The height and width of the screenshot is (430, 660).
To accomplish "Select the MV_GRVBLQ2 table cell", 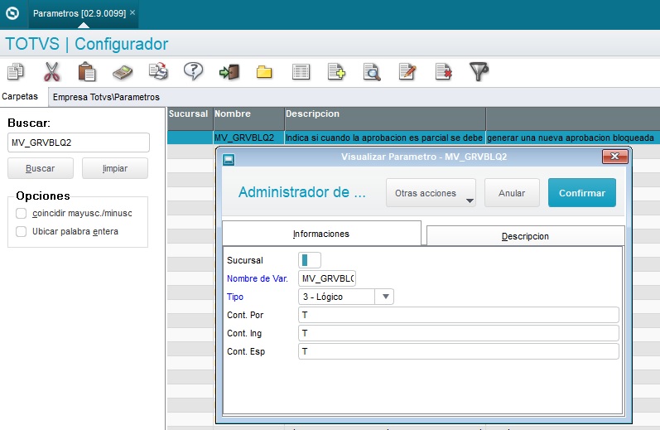I will pos(248,138).
